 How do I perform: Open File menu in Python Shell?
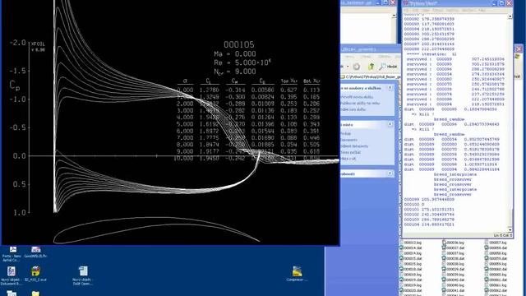point(406,11)
